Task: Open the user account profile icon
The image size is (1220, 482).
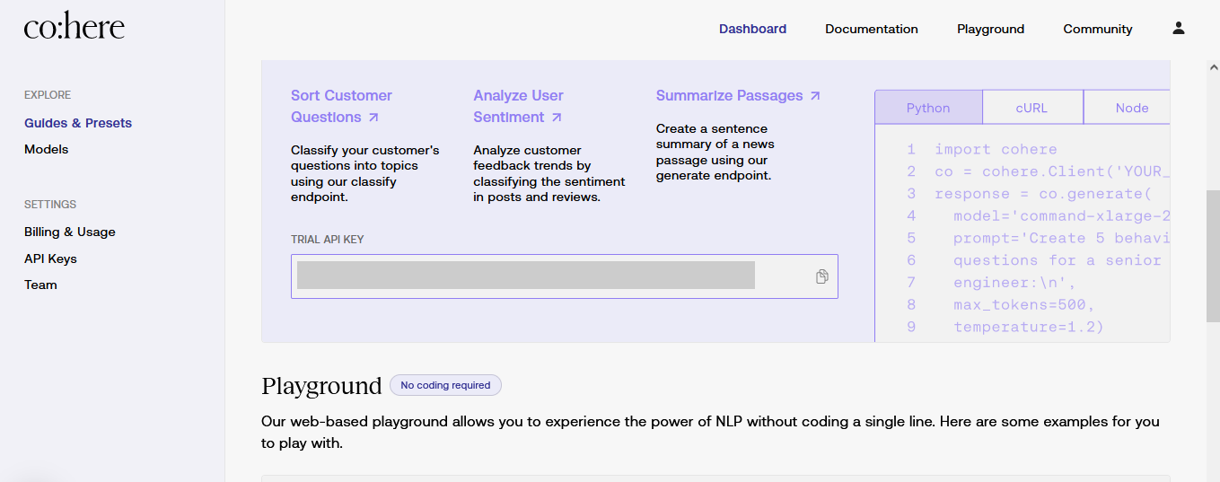Action: (x=1179, y=29)
